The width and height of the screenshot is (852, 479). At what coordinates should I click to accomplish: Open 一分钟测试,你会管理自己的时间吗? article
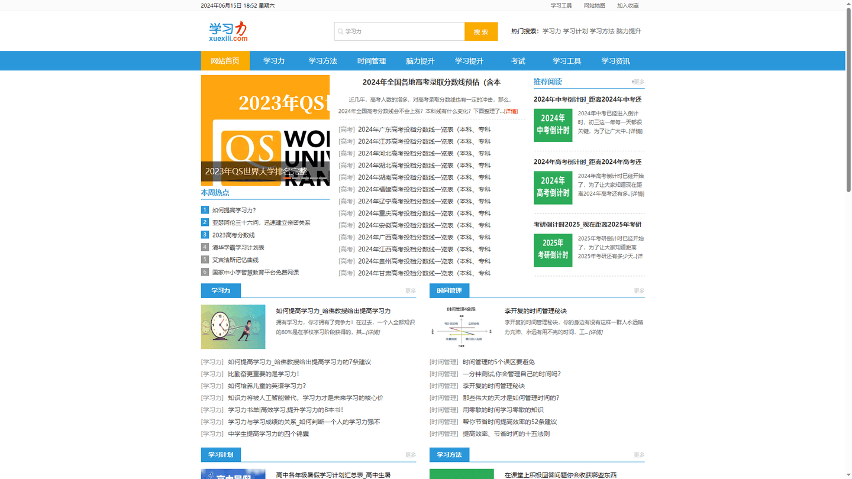[x=512, y=374]
